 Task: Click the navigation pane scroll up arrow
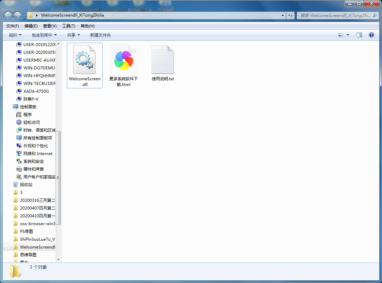tap(58, 44)
